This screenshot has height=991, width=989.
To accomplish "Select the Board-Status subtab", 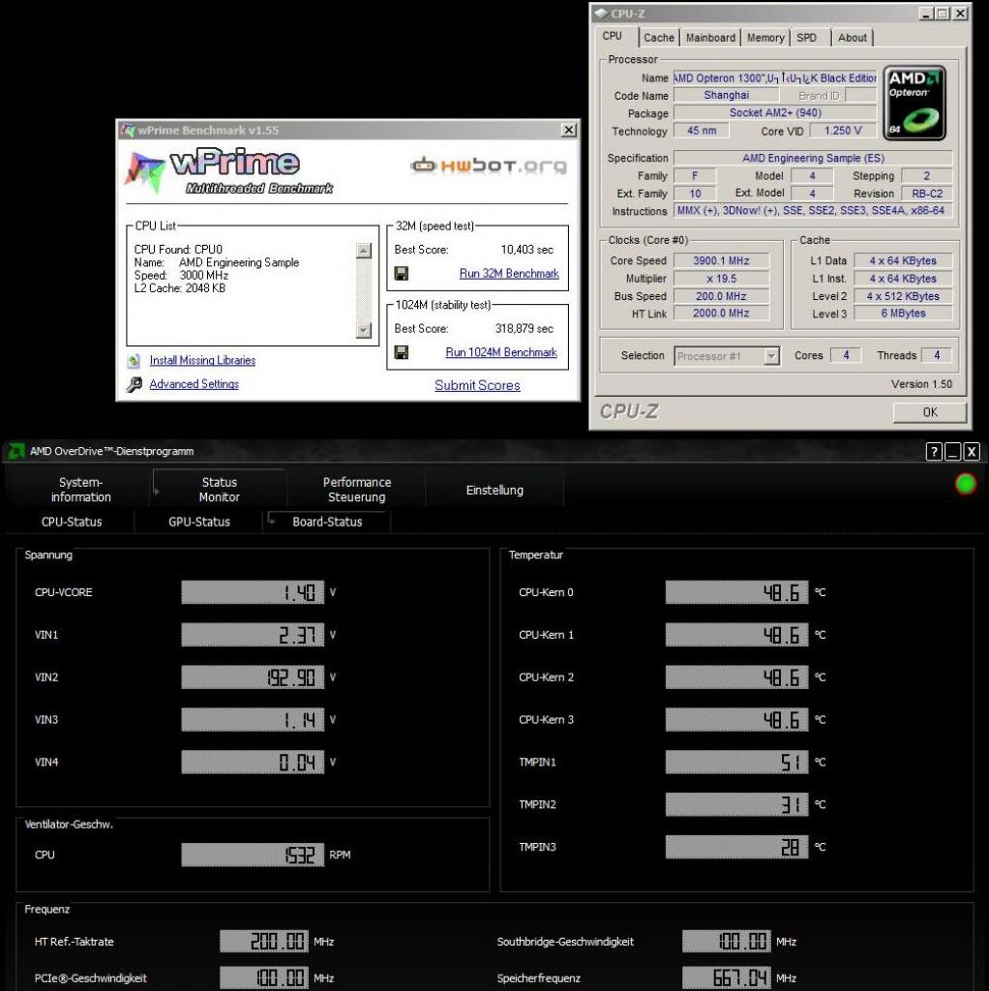I will (x=327, y=522).
